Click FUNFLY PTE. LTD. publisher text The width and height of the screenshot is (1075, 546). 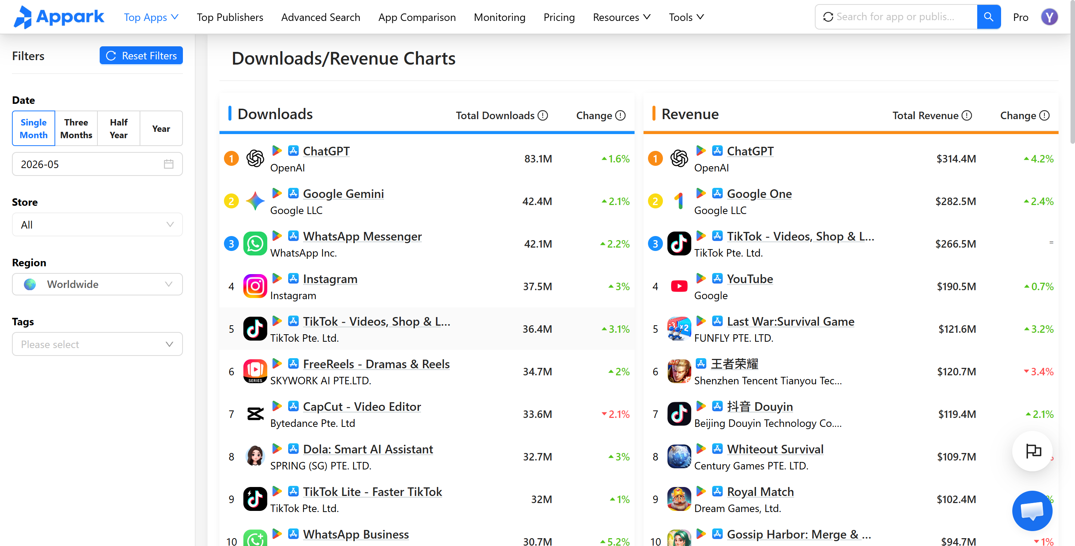[x=733, y=338]
